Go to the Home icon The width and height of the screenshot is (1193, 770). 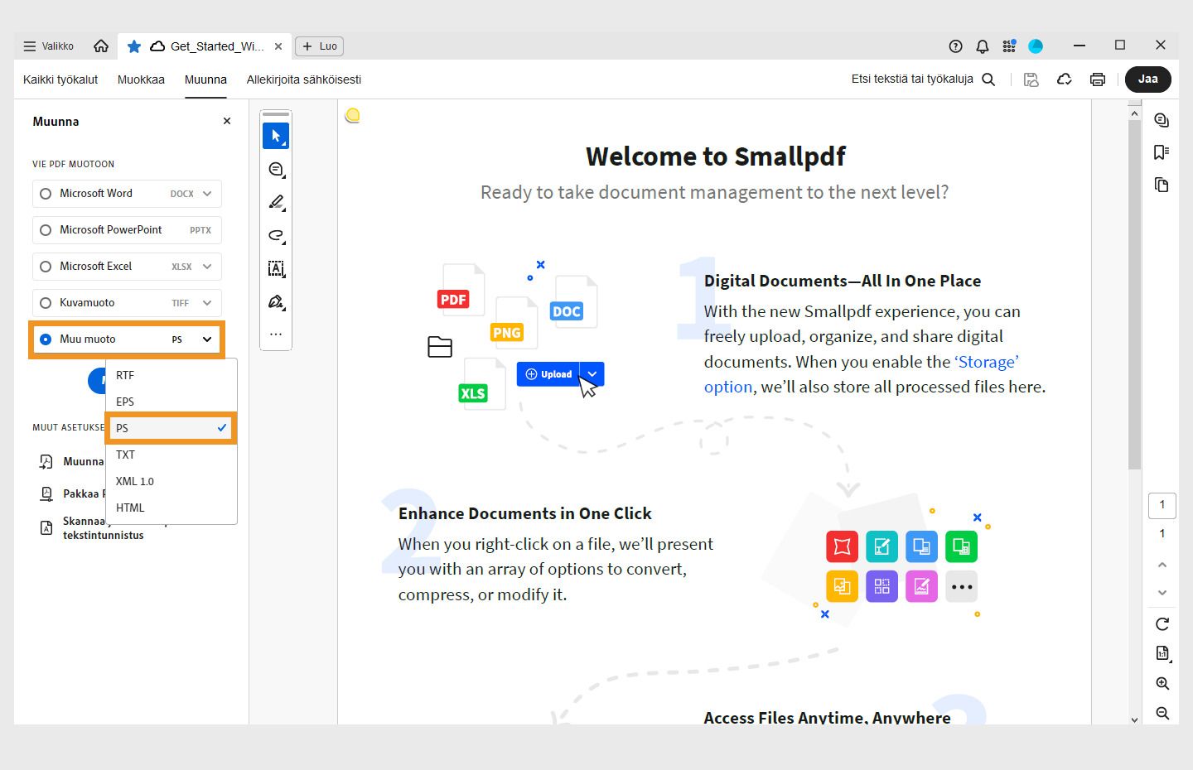(101, 46)
